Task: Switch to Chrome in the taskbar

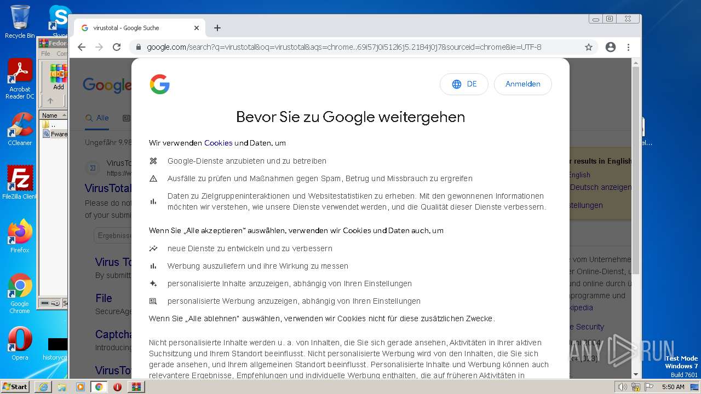Action: 99,387
